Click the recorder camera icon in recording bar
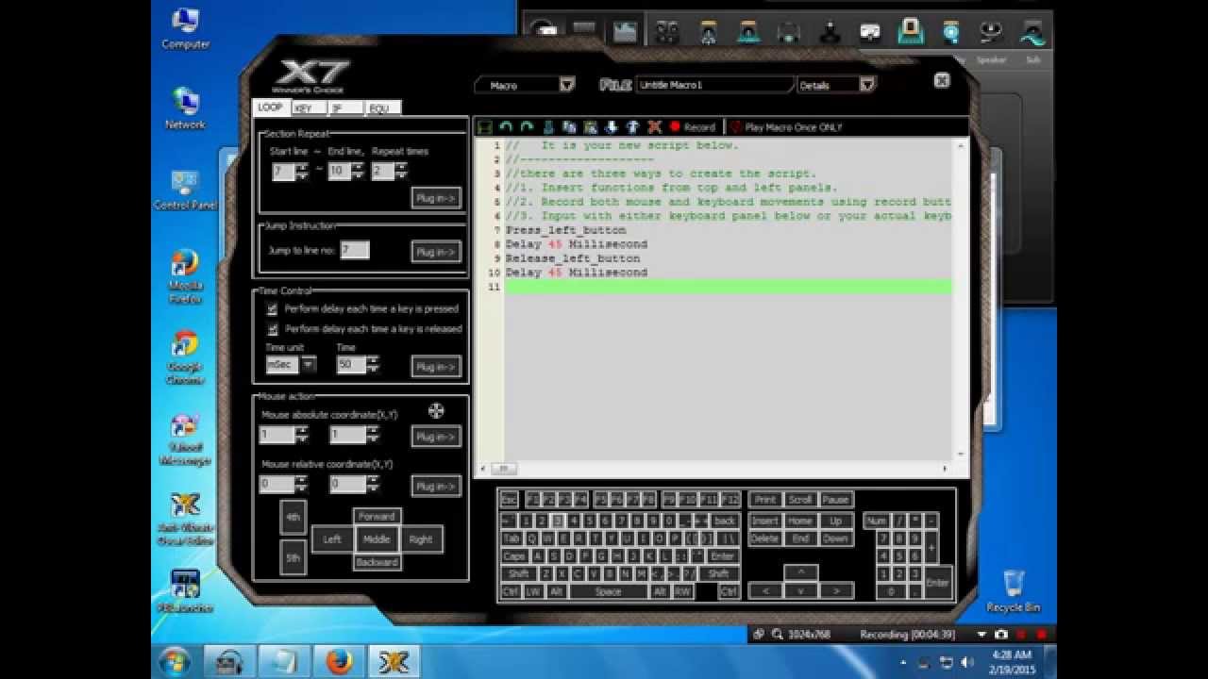This screenshot has width=1208, height=679. tap(1001, 635)
